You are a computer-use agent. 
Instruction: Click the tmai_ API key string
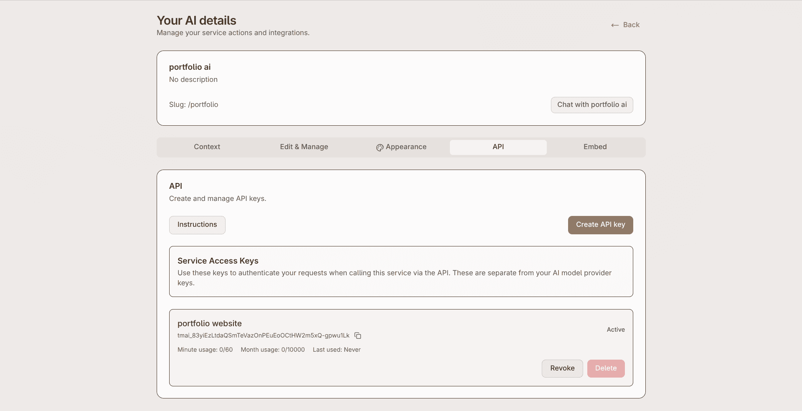click(x=263, y=336)
